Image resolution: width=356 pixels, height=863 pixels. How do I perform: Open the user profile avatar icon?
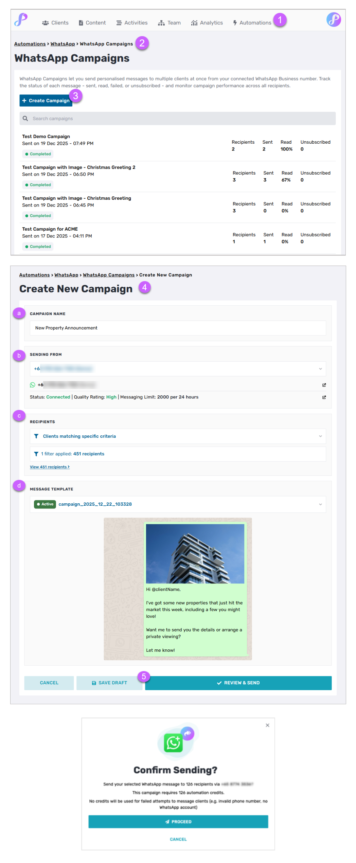point(333,20)
